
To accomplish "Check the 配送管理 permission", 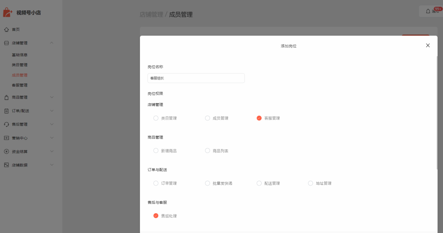I will [x=259, y=183].
